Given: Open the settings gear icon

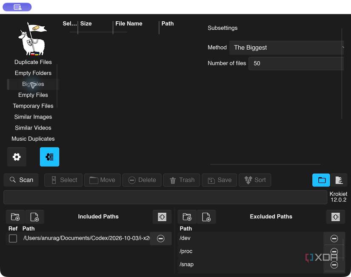Looking at the screenshot, I should pyautogui.click(x=17, y=157).
